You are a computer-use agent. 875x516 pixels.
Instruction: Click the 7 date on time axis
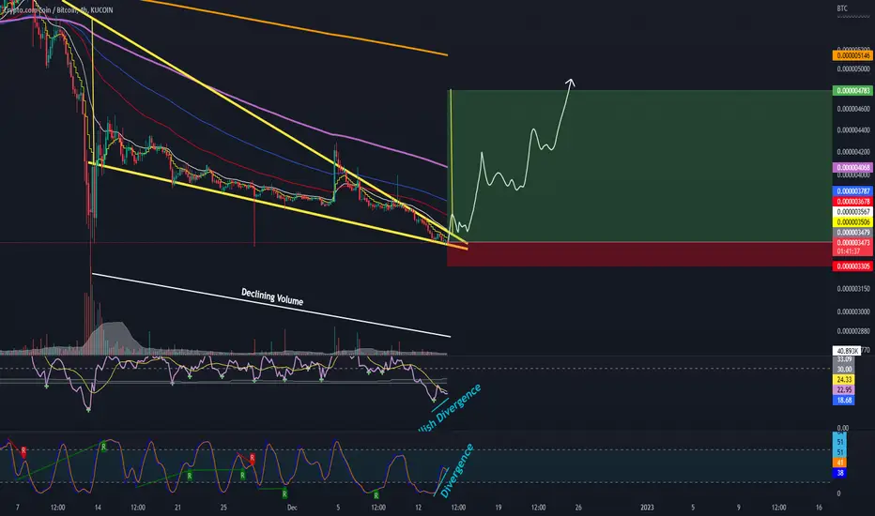[x=17, y=508]
